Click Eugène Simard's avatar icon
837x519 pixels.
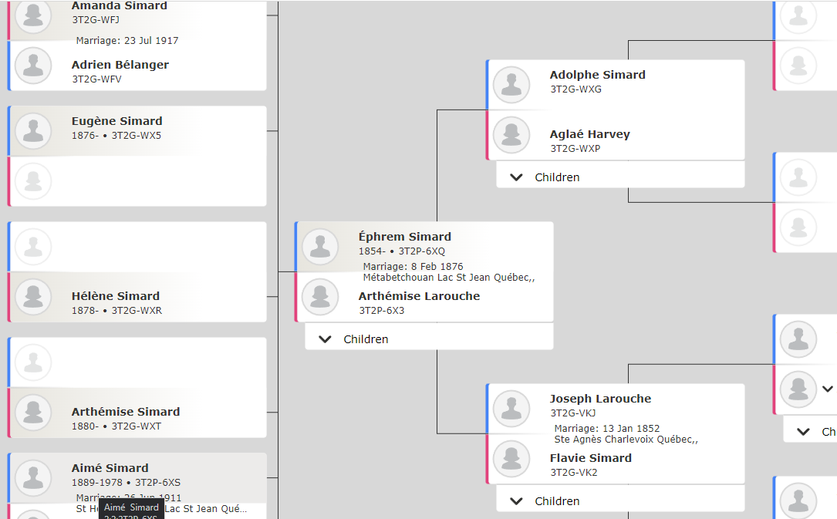(33, 130)
